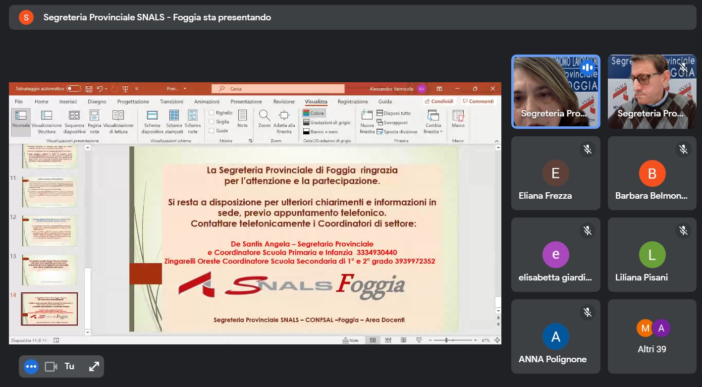Click Sposta divisione
This screenshot has width=702, height=387.
397,132
